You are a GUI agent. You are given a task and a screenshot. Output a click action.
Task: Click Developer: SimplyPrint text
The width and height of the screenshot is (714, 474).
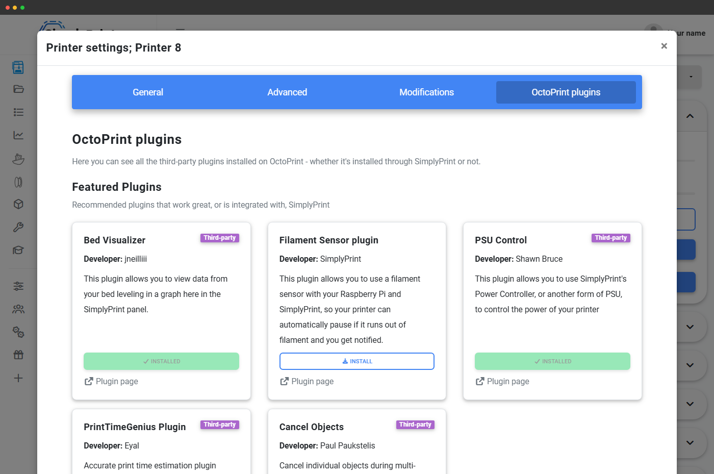click(320, 259)
